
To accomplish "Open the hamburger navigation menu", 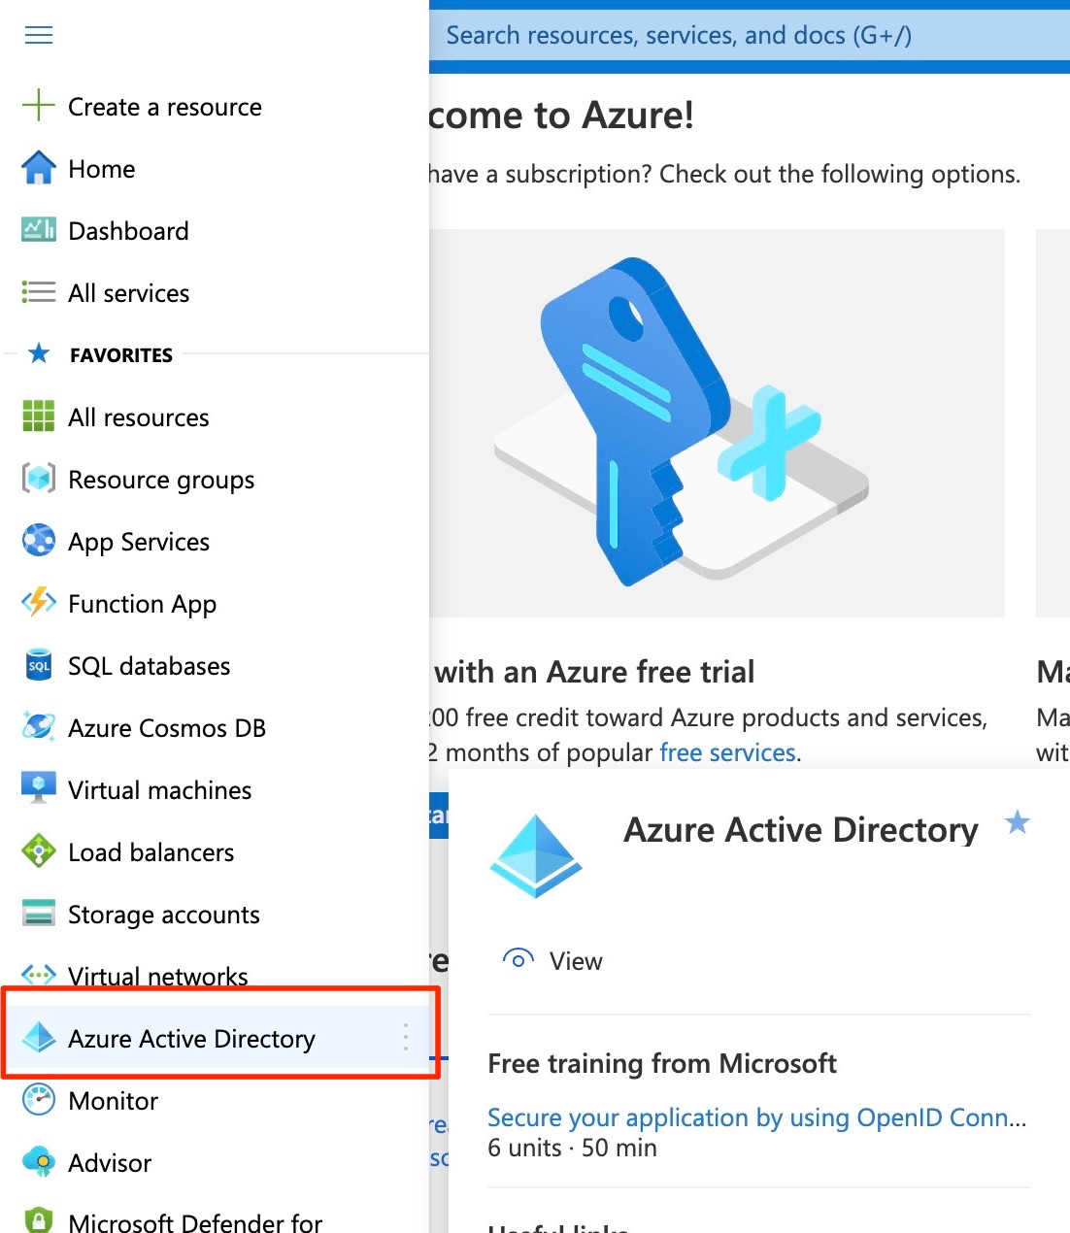I will click(39, 35).
